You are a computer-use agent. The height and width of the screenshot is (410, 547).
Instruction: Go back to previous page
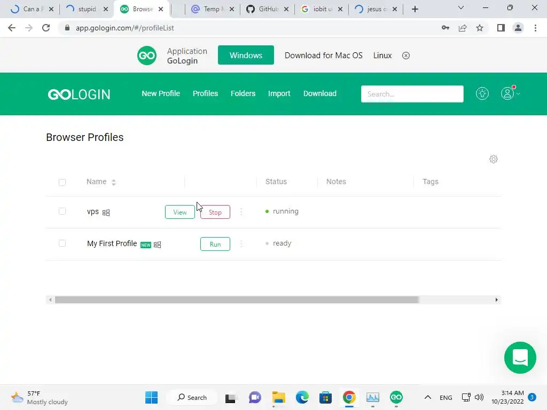pos(12,28)
